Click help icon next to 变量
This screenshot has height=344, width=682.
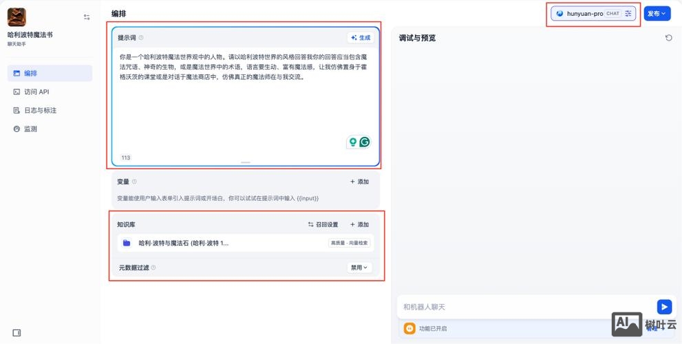[134, 182]
